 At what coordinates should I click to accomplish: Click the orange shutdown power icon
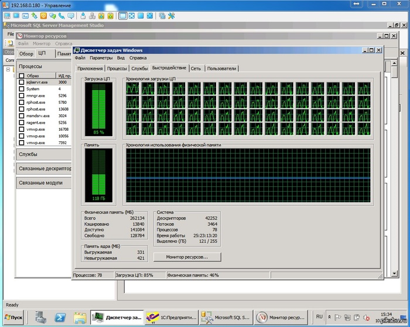pos(43,16)
